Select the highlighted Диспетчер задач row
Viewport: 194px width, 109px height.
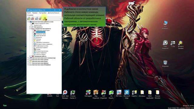click(x=41, y=32)
